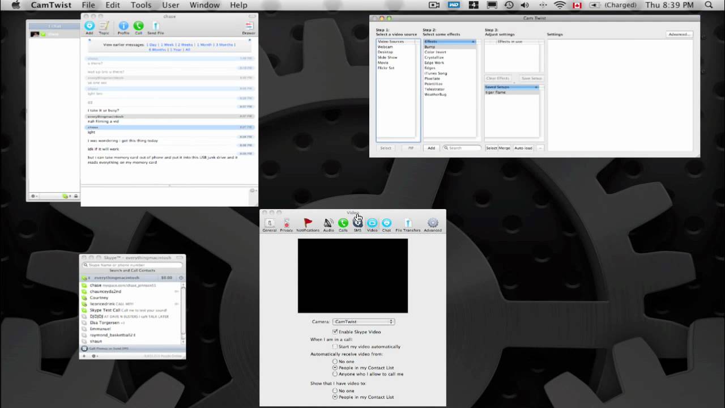Open status dropdown next to everythingmacintosh

click(x=85, y=278)
